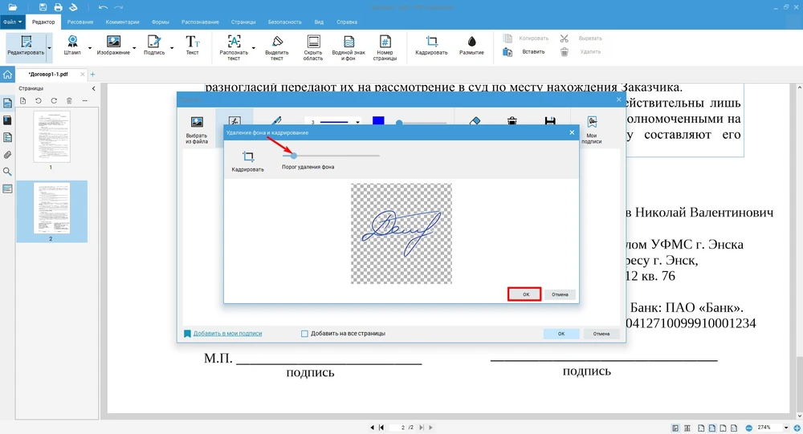Open the attachments paperclip panel in the sidebar
Screen dimensions: 803x434
(7, 154)
